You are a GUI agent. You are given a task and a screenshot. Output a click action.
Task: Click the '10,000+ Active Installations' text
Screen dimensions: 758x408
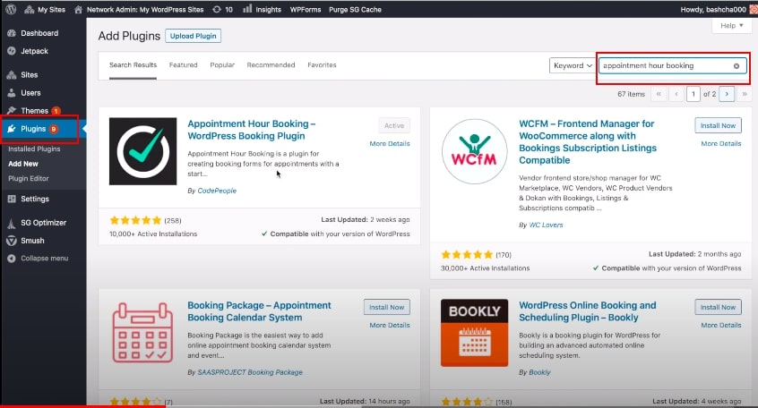pyautogui.click(x=153, y=234)
